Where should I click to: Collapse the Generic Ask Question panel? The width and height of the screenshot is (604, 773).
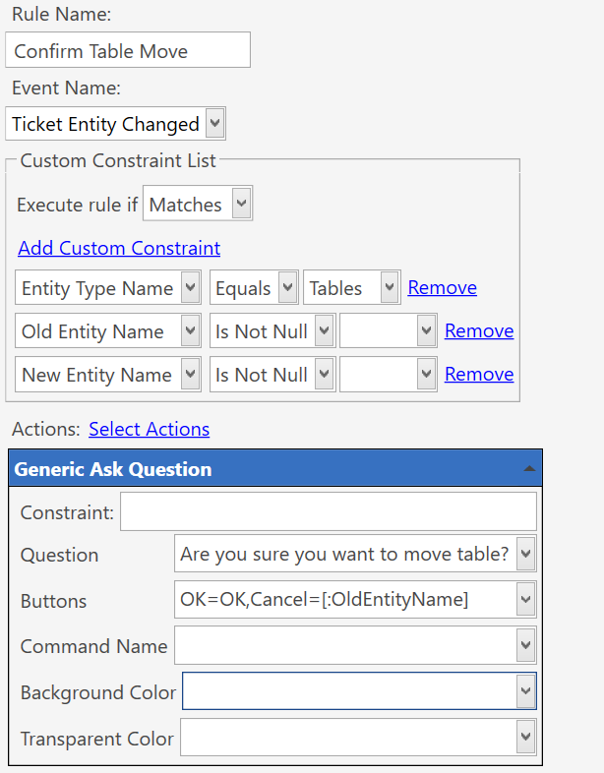(x=529, y=470)
